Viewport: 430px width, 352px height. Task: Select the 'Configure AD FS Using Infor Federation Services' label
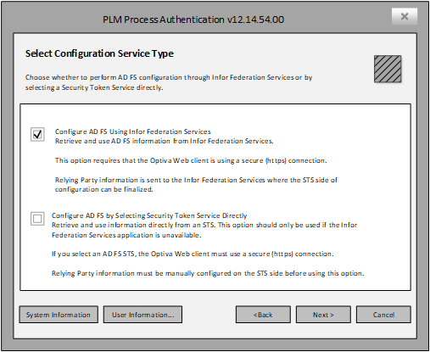pos(133,131)
